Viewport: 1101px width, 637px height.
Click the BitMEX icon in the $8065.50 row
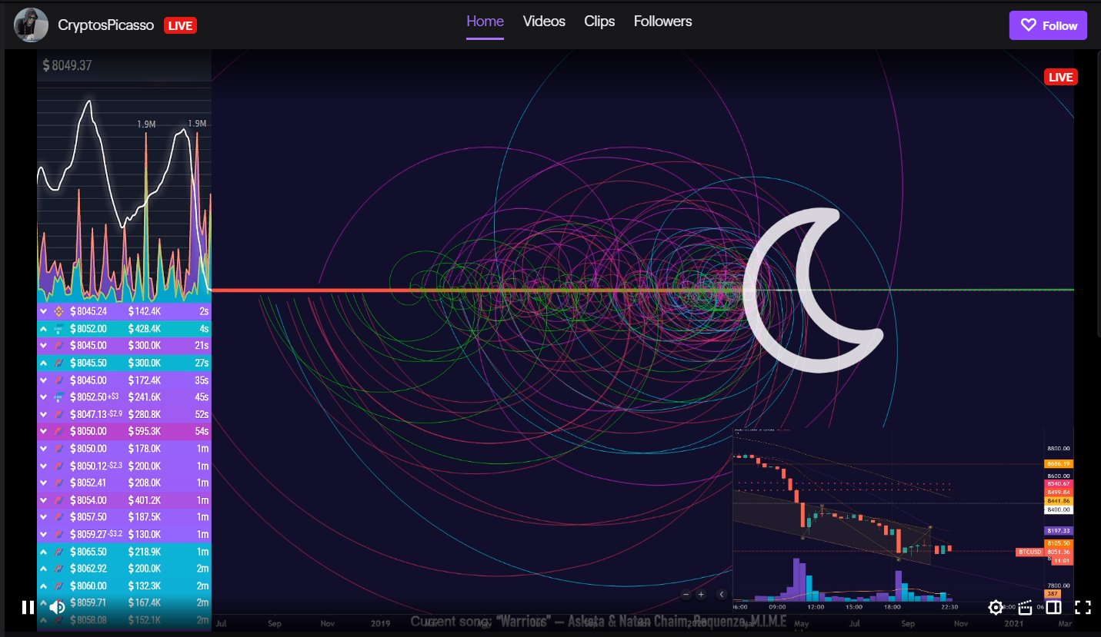tap(60, 552)
